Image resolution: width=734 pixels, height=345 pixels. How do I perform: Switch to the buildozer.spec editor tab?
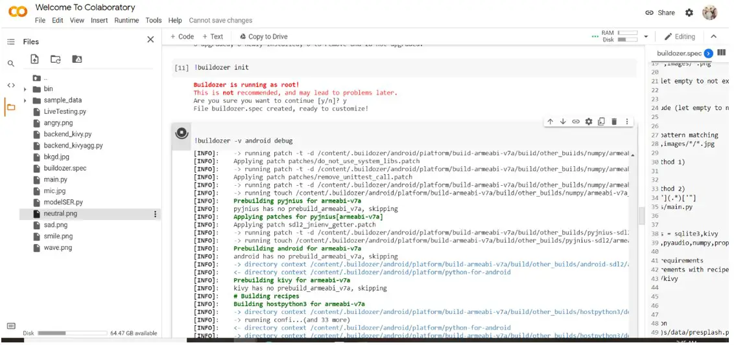pyautogui.click(x=679, y=54)
